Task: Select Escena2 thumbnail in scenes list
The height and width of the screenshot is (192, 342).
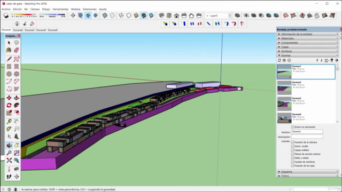Action: click(x=284, y=87)
